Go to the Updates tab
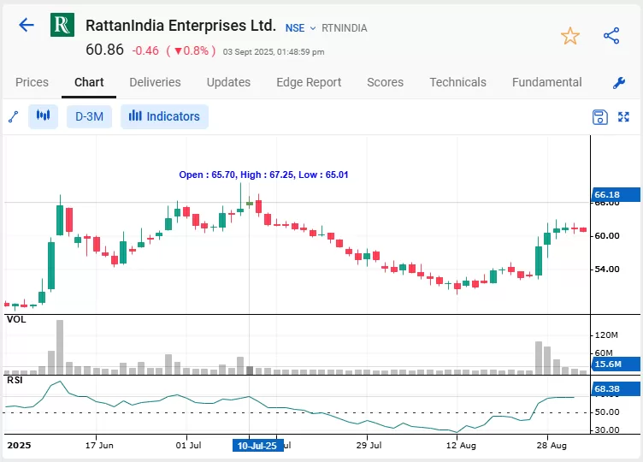 pos(228,82)
